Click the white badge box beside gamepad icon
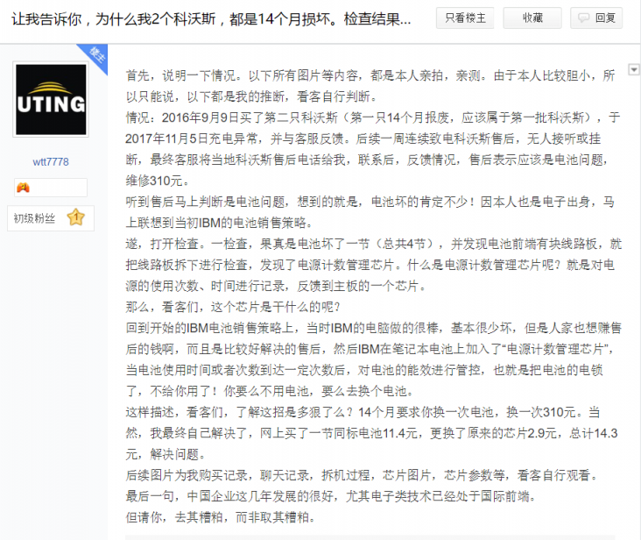The width and height of the screenshot is (641, 540). click(51, 188)
